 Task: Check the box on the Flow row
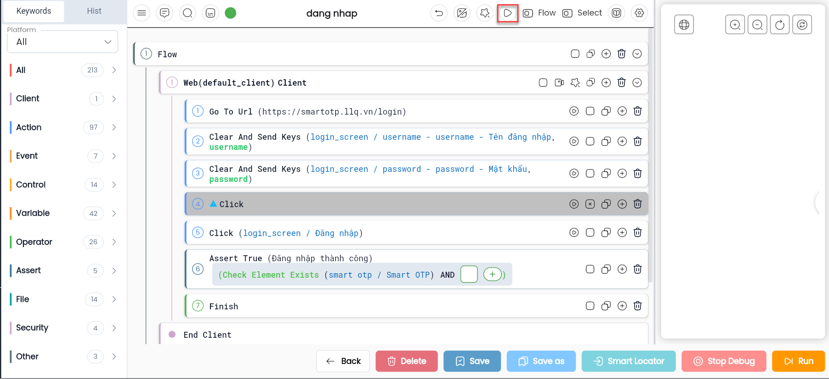click(575, 54)
